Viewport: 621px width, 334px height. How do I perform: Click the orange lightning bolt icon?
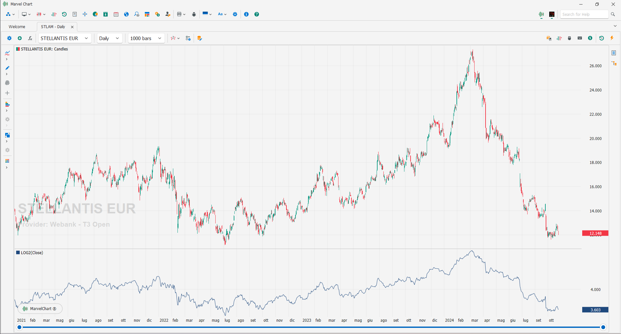612,38
